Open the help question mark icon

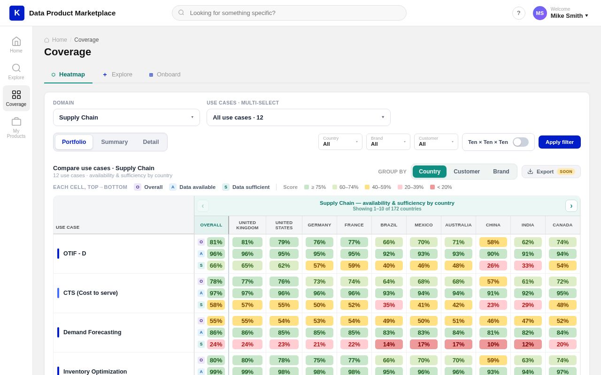point(519,13)
